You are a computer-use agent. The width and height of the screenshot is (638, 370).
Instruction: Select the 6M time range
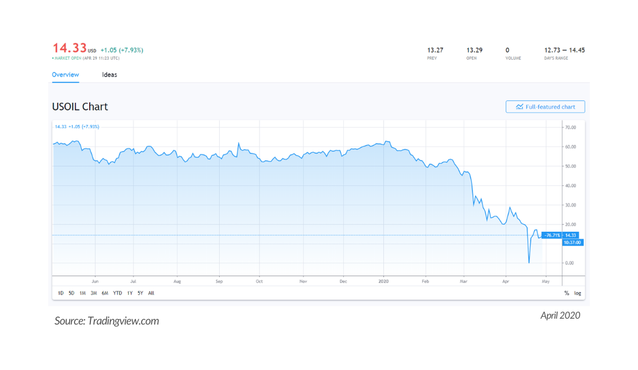click(105, 293)
